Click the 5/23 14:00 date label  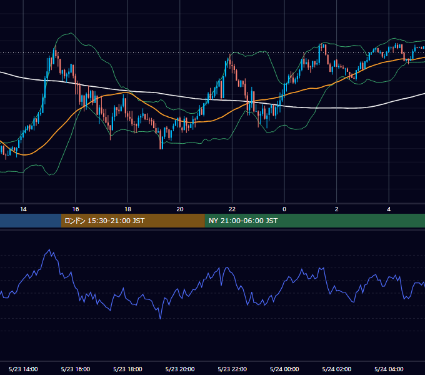23,369
